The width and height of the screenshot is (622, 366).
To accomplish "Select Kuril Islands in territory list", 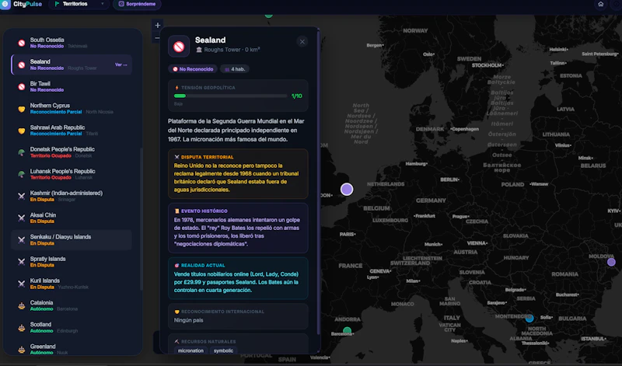I will [x=72, y=284].
